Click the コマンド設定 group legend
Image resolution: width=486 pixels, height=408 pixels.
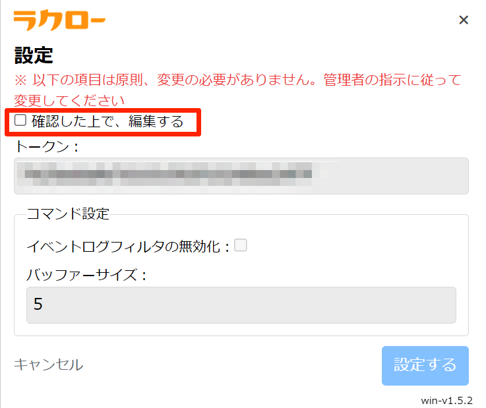click(x=67, y=214)
